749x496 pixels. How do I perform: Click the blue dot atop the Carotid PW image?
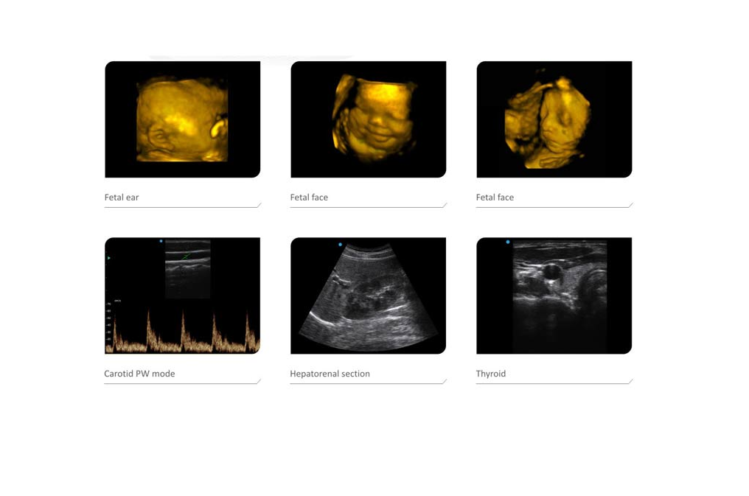pos(161,242)
